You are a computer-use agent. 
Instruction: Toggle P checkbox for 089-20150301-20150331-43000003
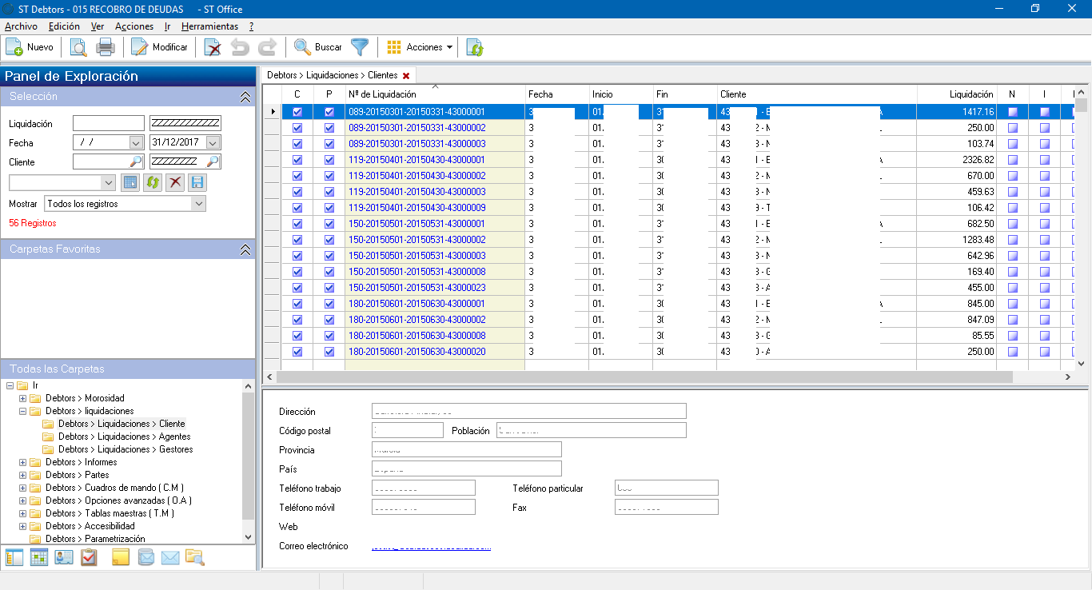[x=329, y=144]
